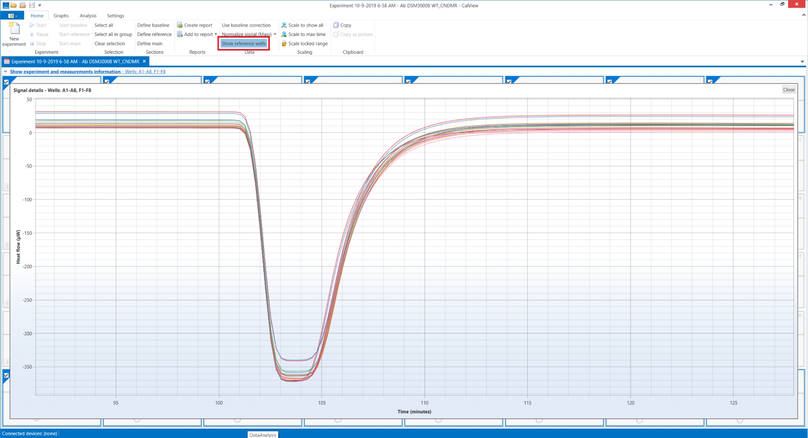Uncheck the first well panel checkbox at top-left
Screen dimensions: 808x438
click(6, 82)
